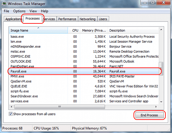Image resolution: width=172 pixels, height=133 pixels.
Task: Select the OUTLOOK.EXE process
Action: 84,62
